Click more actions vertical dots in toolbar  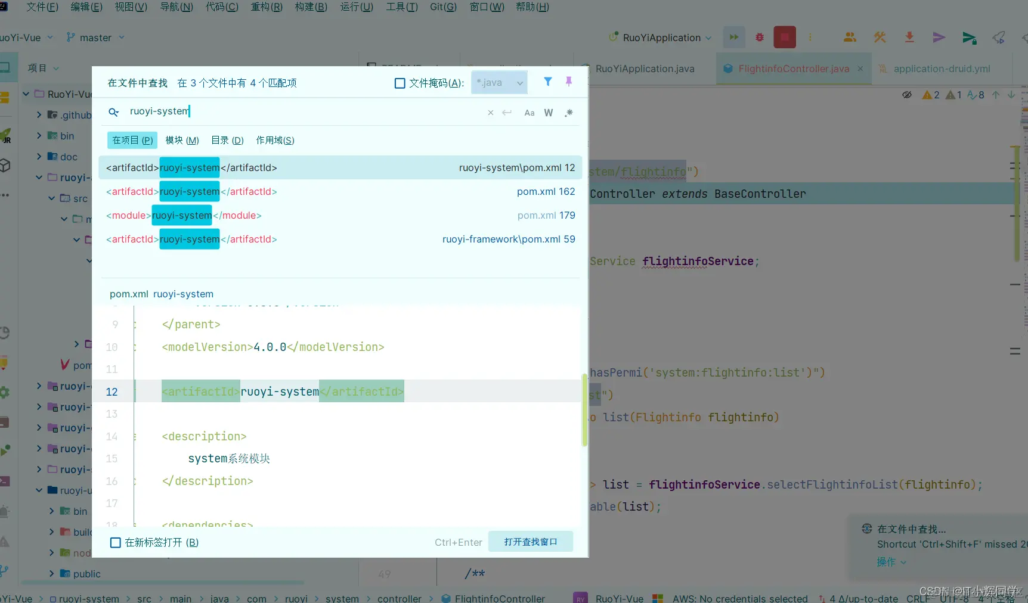pos(810,38)
